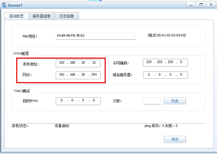This screenshot has width=217, height=154.
Task: Open the 日志信息 tab
Action: click(67, 16)
